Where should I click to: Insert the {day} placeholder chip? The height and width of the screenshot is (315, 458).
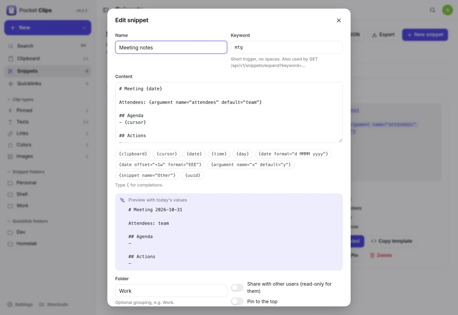tap(242, 154)
